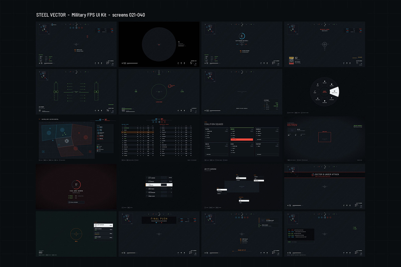Select the highlighted Launcher row in the weapon list
The height and width of the screenshot is (267, 401).
(159, 185)
